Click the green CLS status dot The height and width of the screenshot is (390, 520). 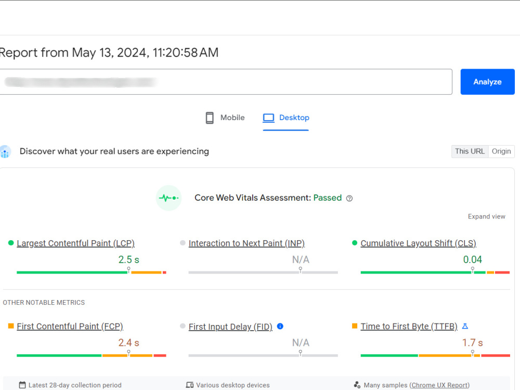(x=355, y=243)
